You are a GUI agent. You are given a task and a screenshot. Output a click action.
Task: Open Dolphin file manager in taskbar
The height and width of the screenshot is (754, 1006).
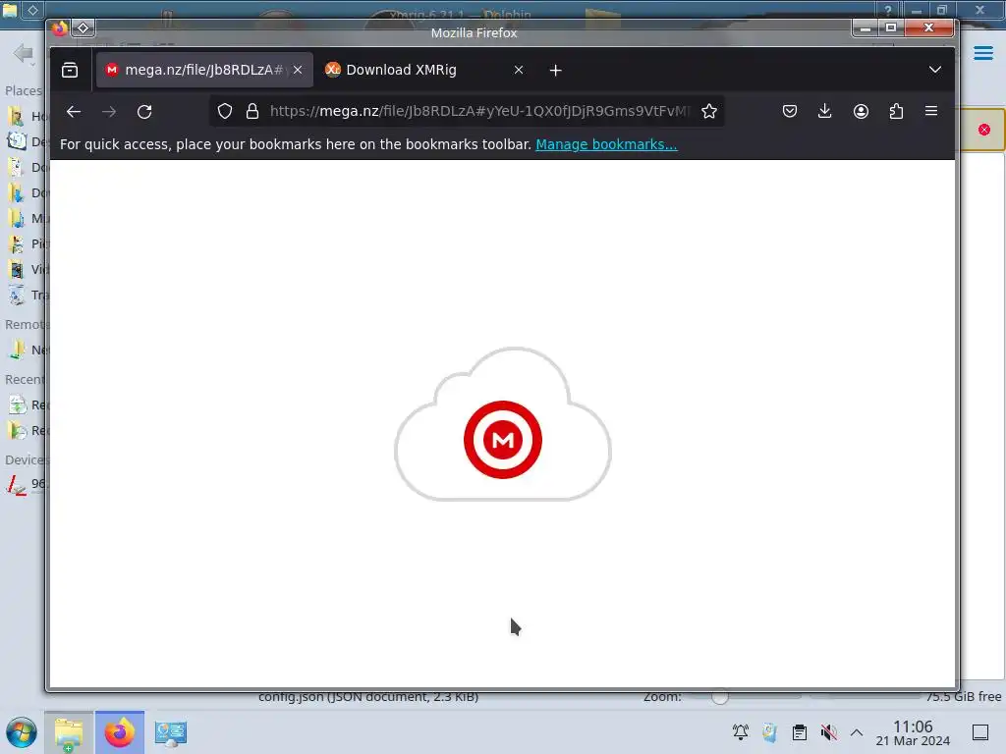[x=69, y=732]
